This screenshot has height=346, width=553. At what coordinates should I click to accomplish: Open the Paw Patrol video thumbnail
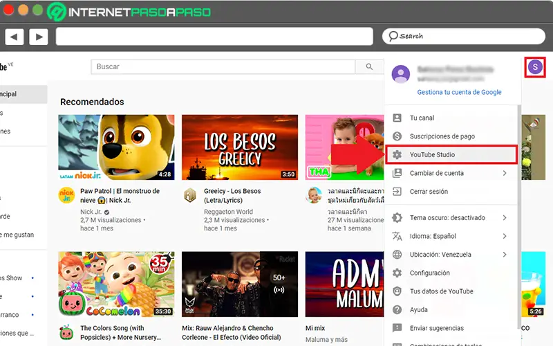116,147
